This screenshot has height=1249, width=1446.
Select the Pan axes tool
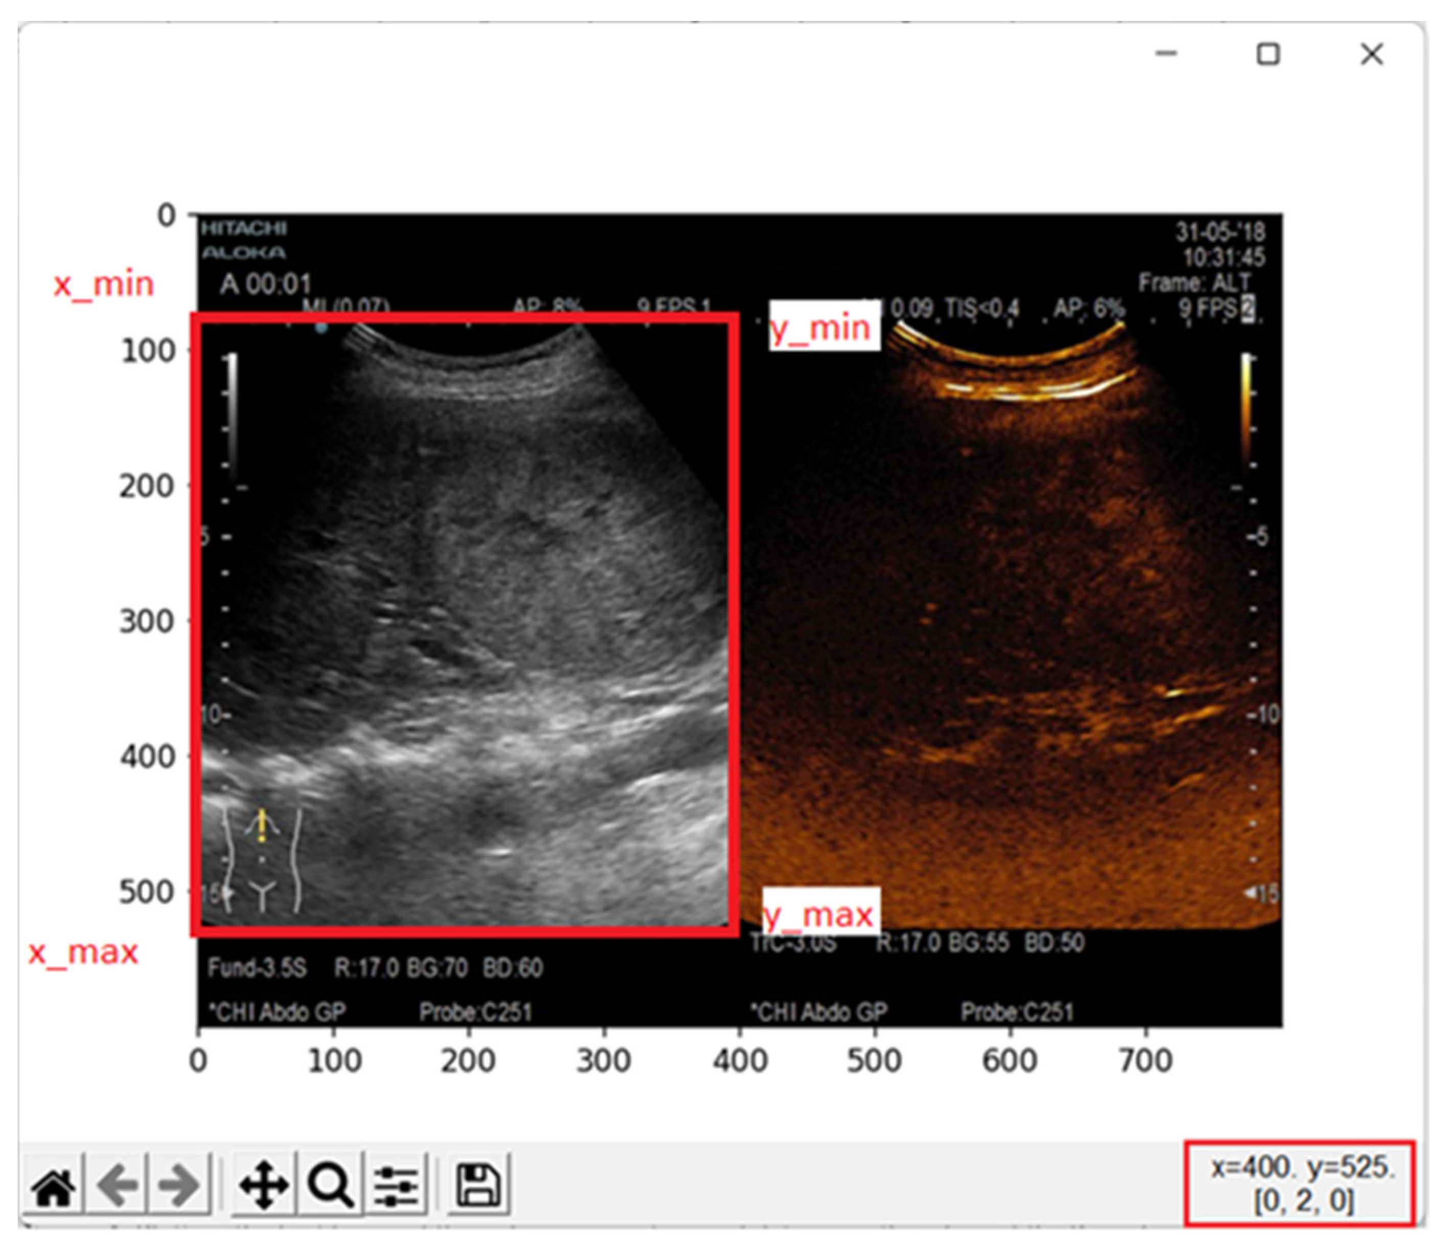[x=264, y=1186]
